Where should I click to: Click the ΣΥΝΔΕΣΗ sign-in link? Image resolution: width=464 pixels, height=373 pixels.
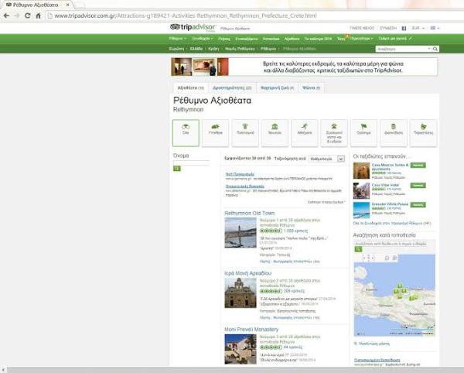pos(388,28)
